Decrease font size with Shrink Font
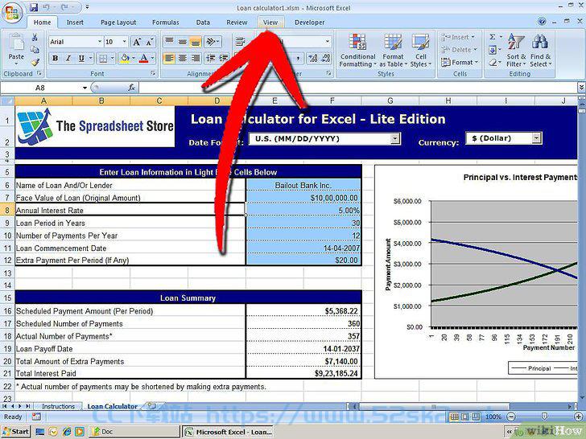The height and width of the screenshot is (439, 586). point(150,42)
